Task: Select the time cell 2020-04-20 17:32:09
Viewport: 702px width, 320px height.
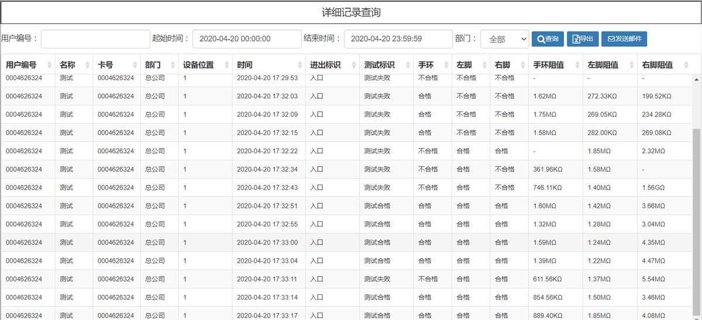Action: click(267, 114)
